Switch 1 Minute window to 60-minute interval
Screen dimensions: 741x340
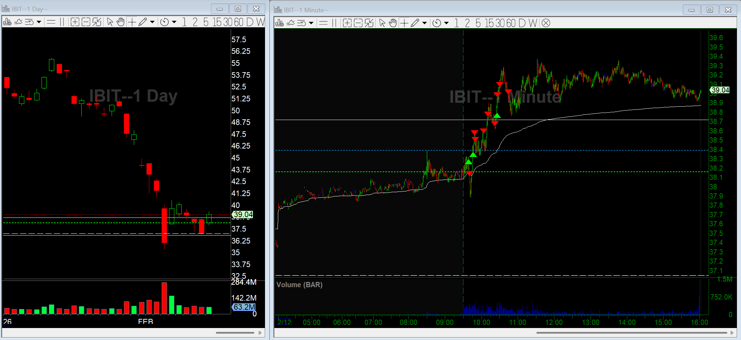pos(511,23)
